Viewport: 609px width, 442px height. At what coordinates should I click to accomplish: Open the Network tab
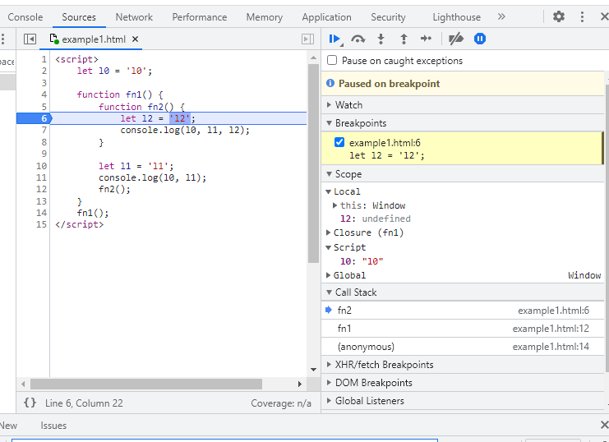pos(134,17)
